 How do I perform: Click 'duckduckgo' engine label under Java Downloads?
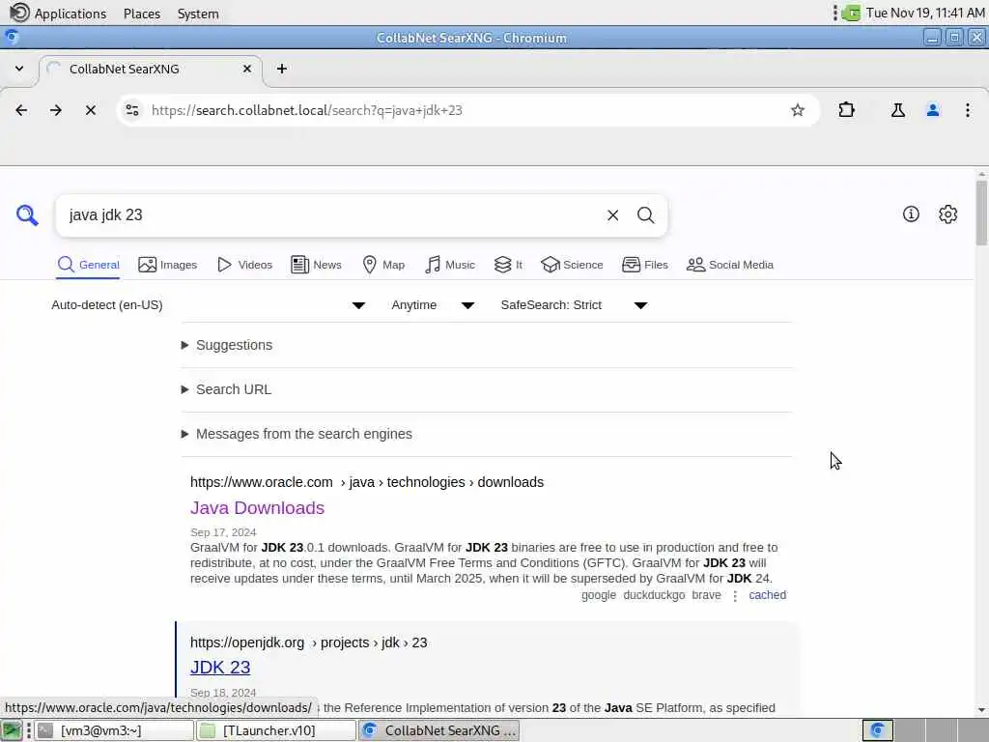[x=654, y=595]
